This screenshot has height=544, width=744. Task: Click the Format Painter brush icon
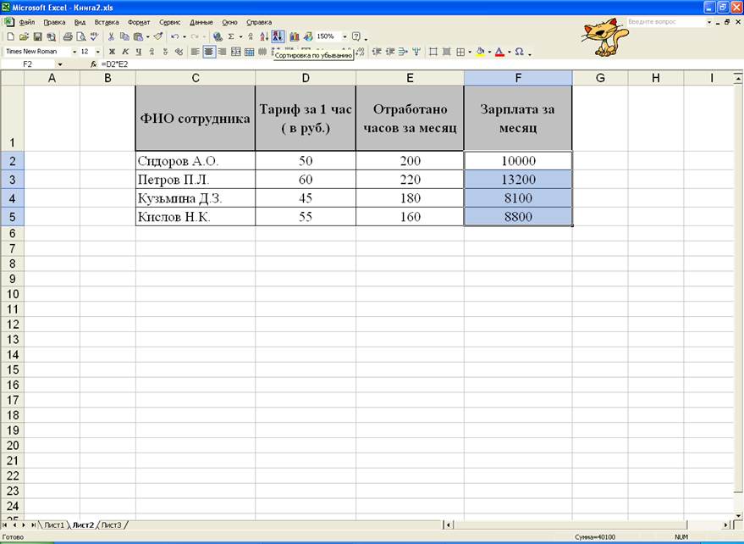coord(158,37)
